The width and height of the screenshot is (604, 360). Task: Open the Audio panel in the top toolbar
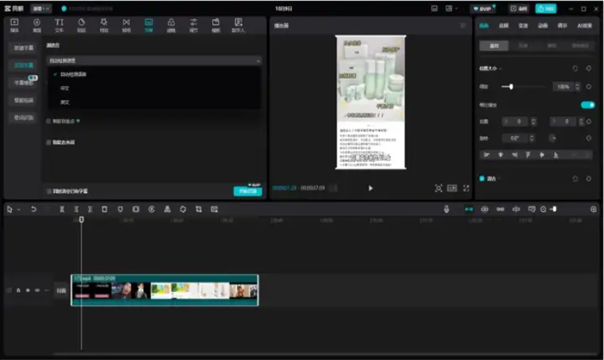36,24
